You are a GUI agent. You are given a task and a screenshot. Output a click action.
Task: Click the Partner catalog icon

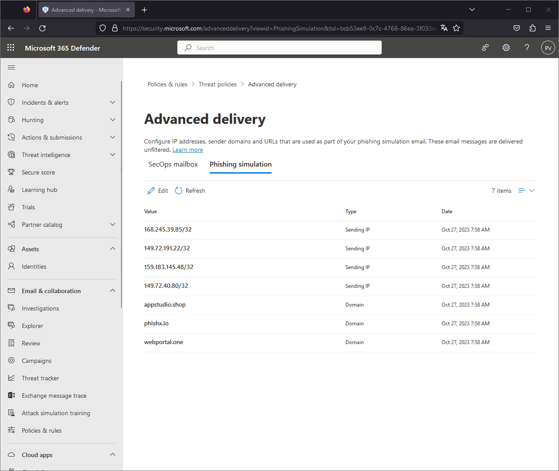pyautogui.click(x=11, y=225)
